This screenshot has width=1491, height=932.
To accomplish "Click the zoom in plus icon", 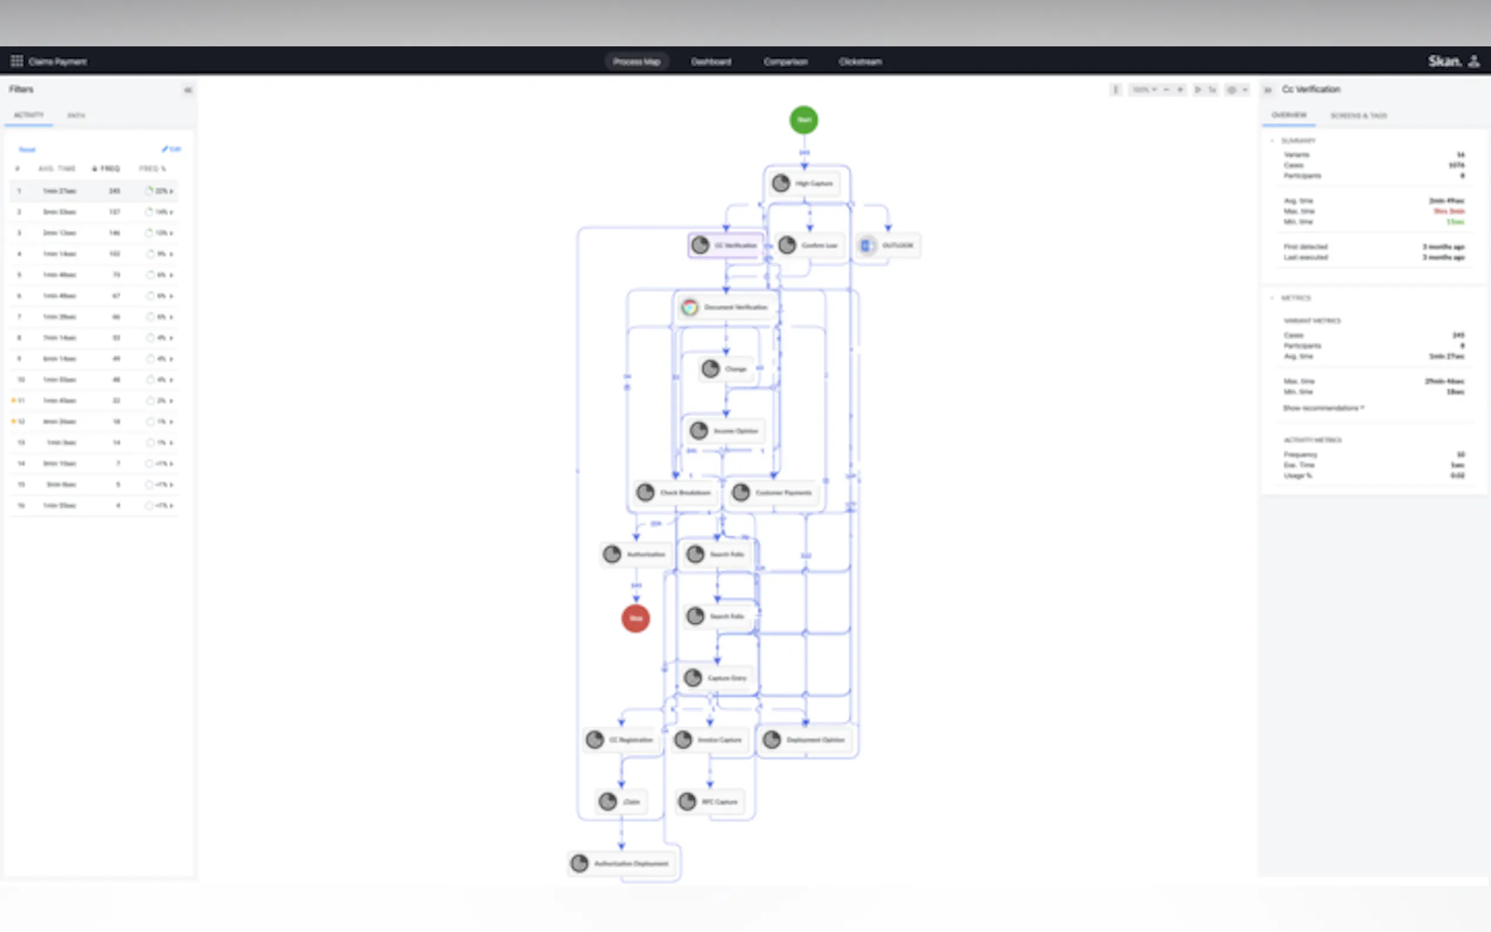I will tap(1180, 90).
